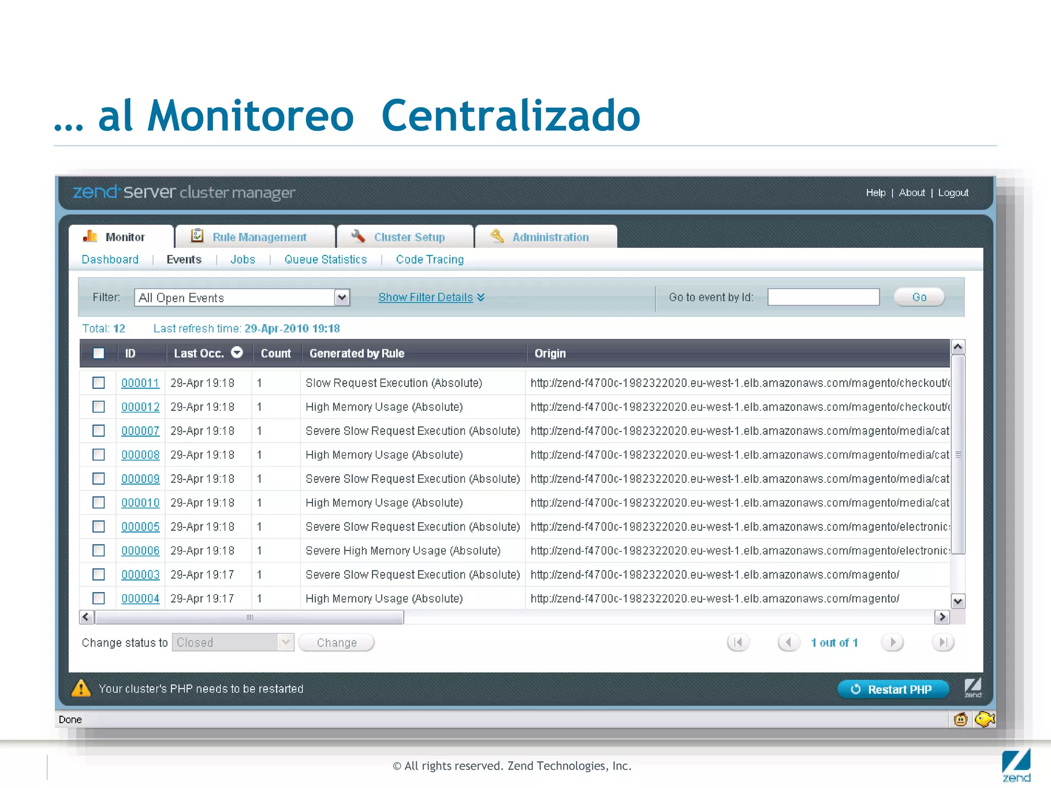Open the Dashboard sub-tab
The height and width of the screenshot is (788, 1051).
click(110, 260)
